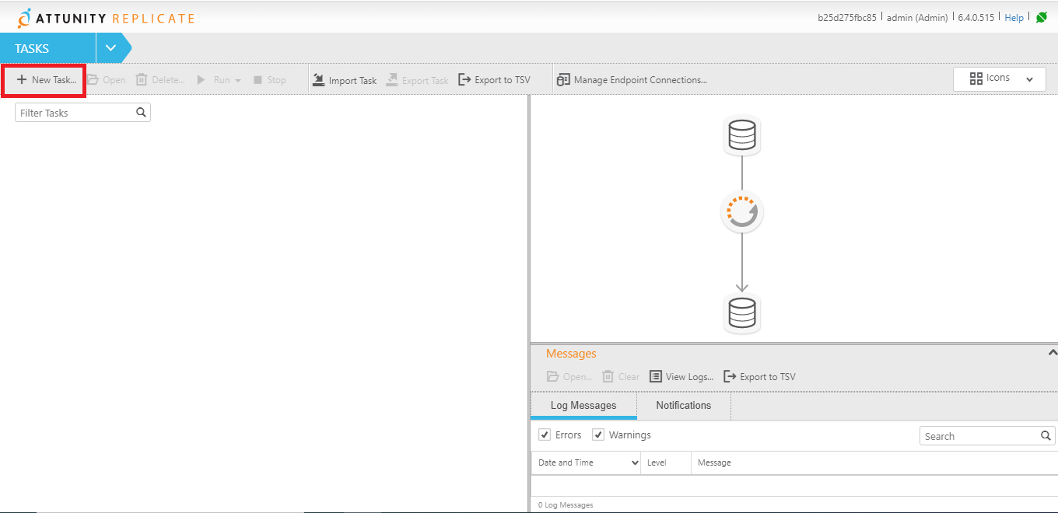
Task: Click the 0 Log Messages status text
Action: coord(566,505)
